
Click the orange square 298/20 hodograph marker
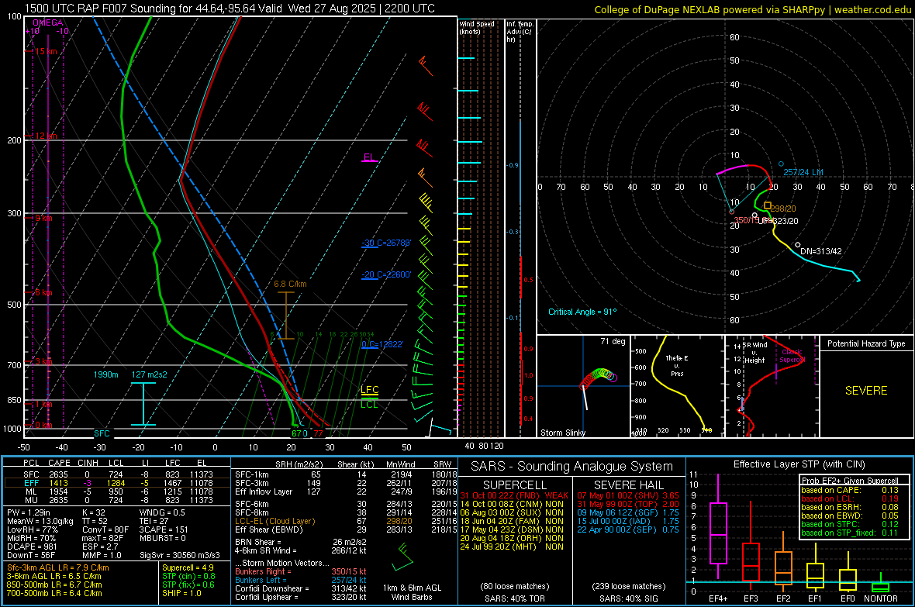point(768,205)
